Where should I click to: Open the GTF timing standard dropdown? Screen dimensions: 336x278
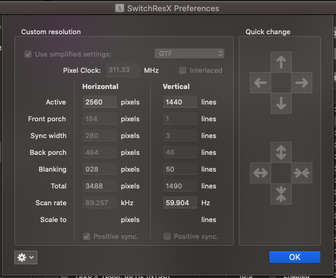tap(190, 53)
